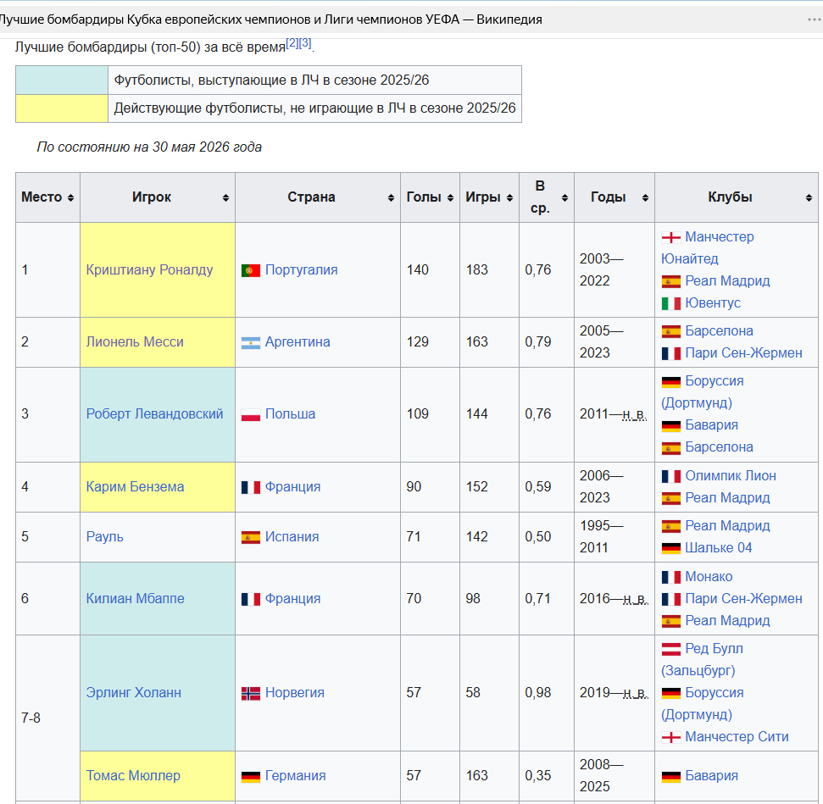Click the Portugal flag icon
The height and width of the screenshot is (804, 823).
coord(251,271)
